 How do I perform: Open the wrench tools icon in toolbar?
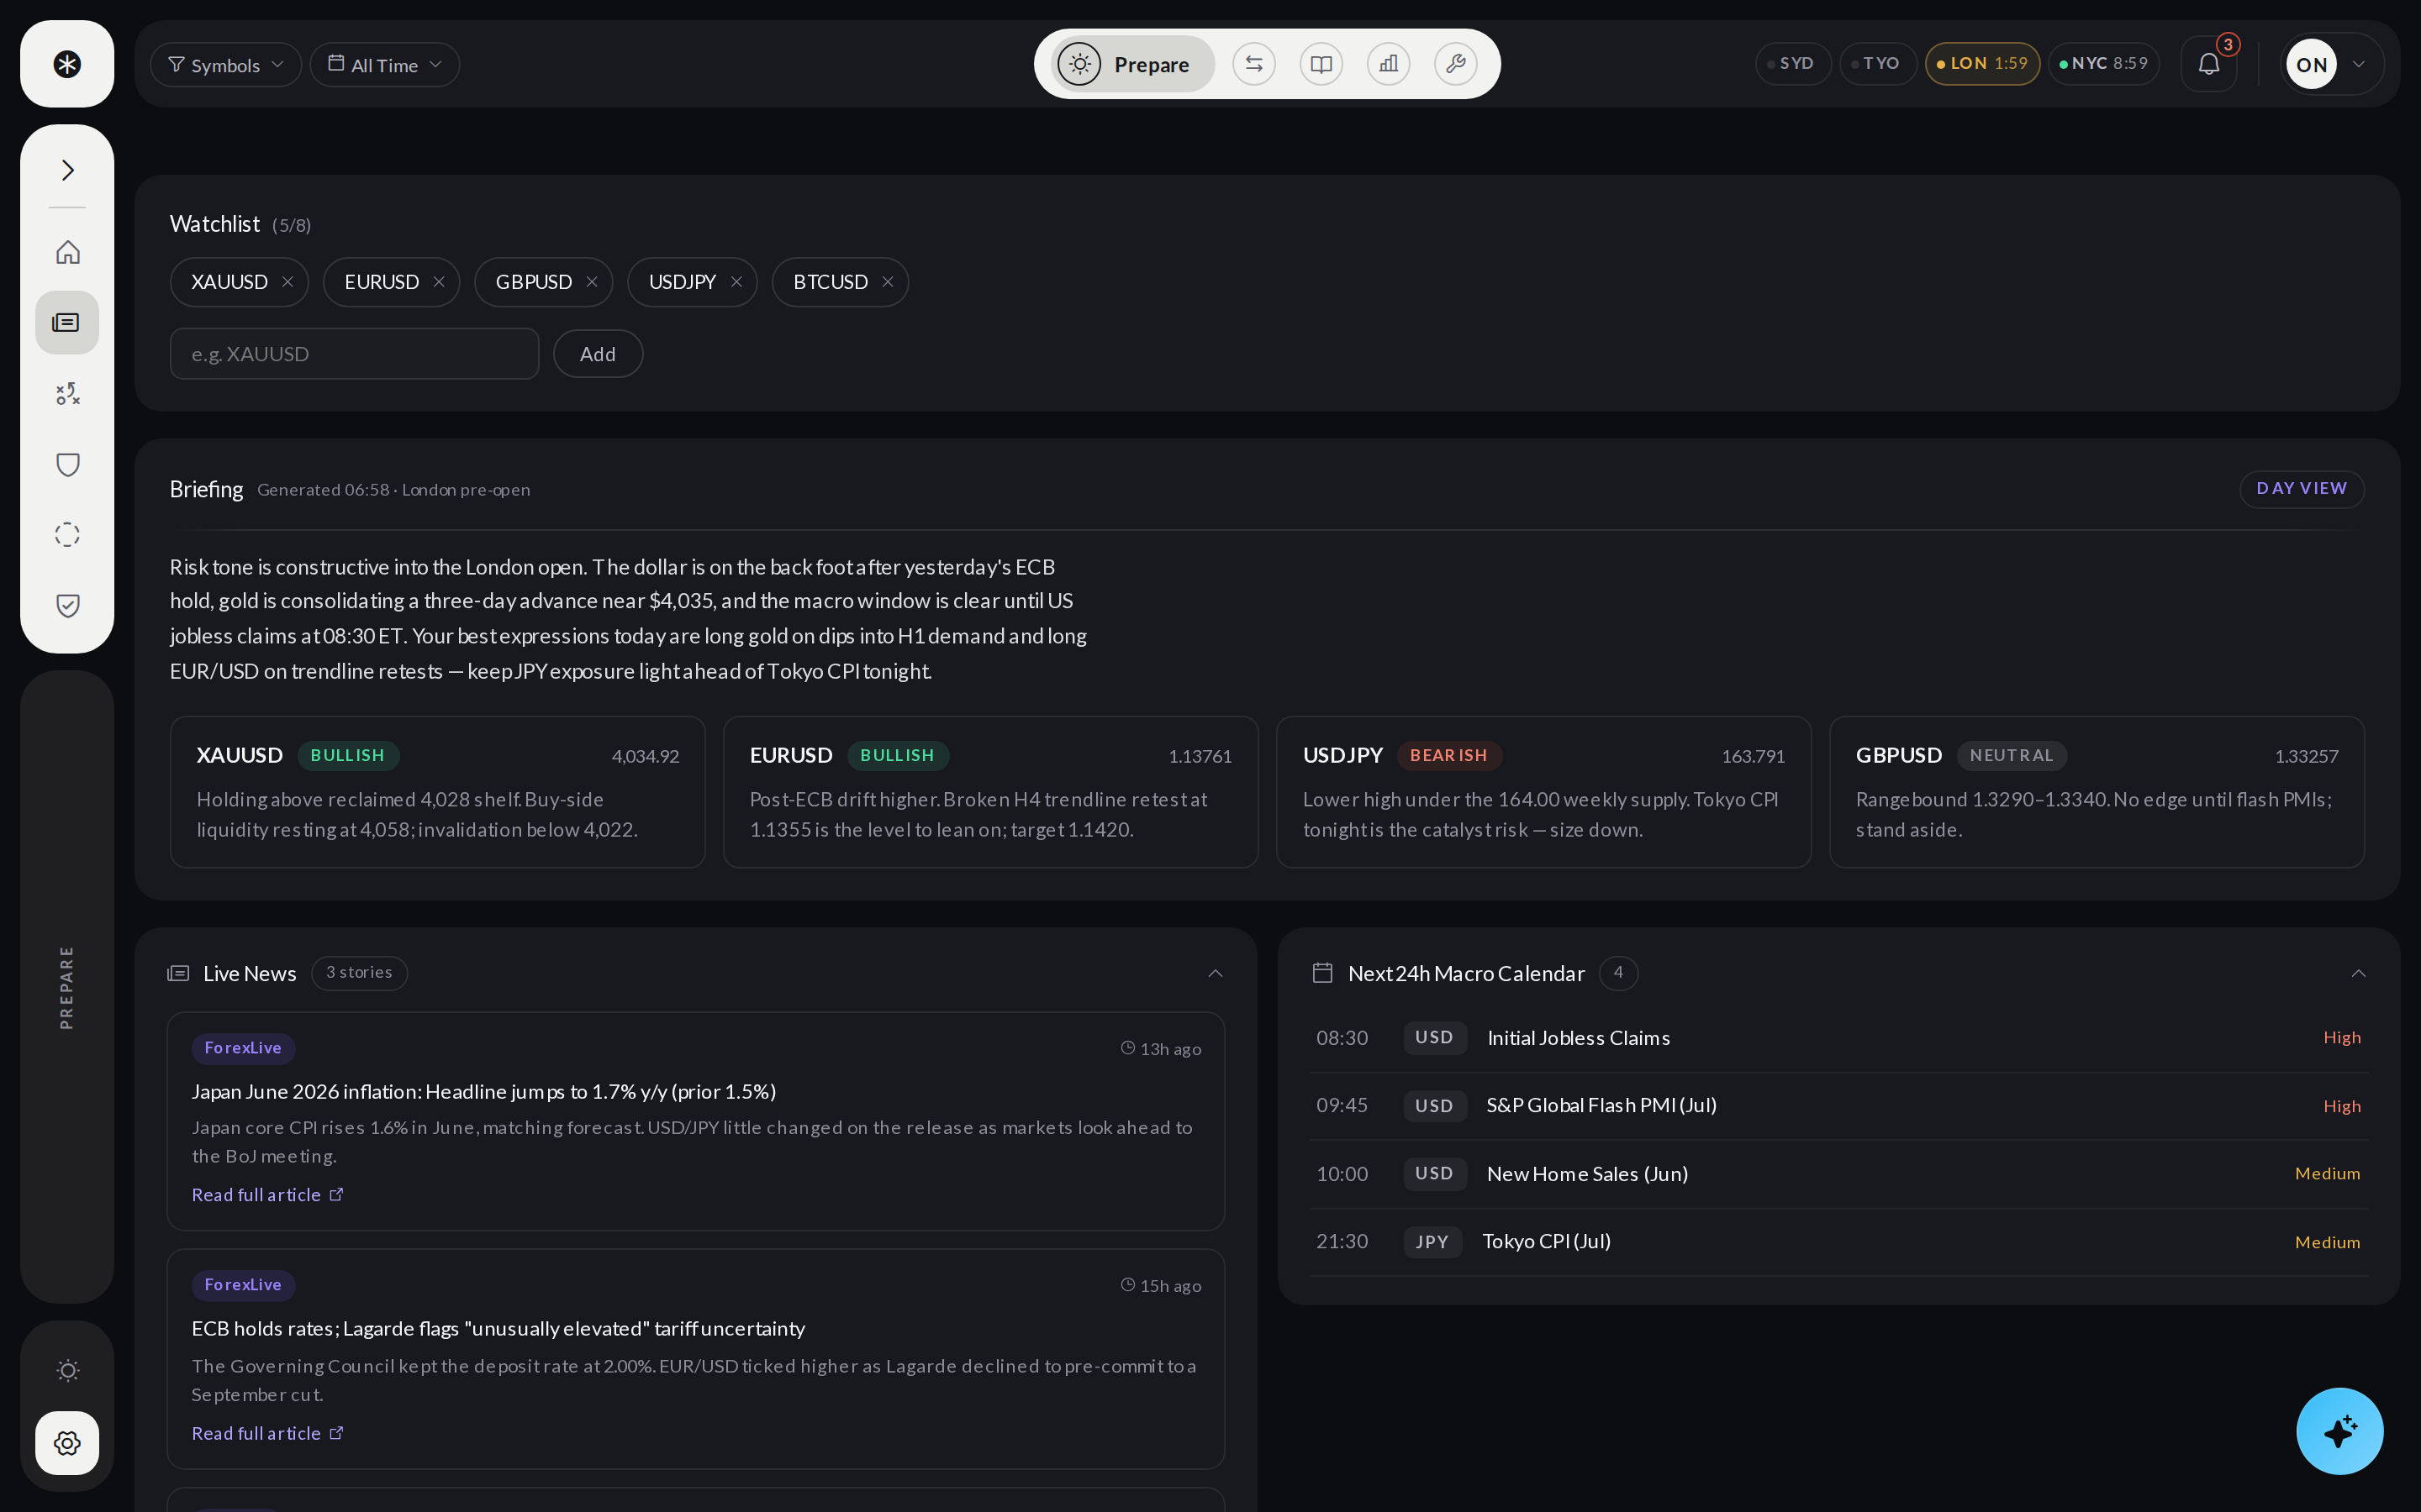pyautogui.click(x=1456, y=64)
